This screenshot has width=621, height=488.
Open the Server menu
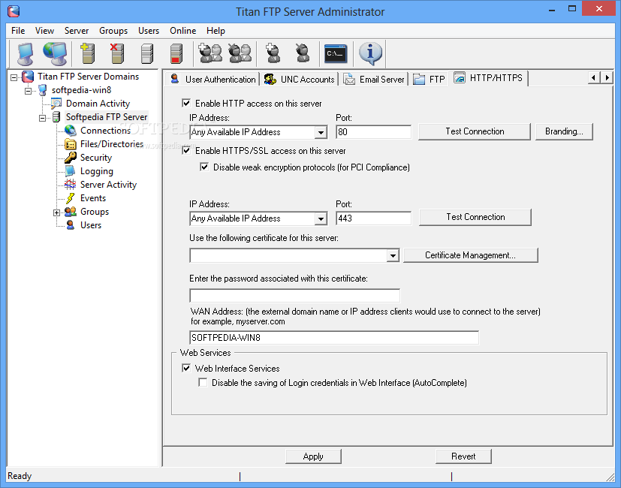click(77, 31)
